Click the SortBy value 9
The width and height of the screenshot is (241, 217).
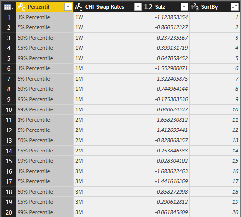237,99
